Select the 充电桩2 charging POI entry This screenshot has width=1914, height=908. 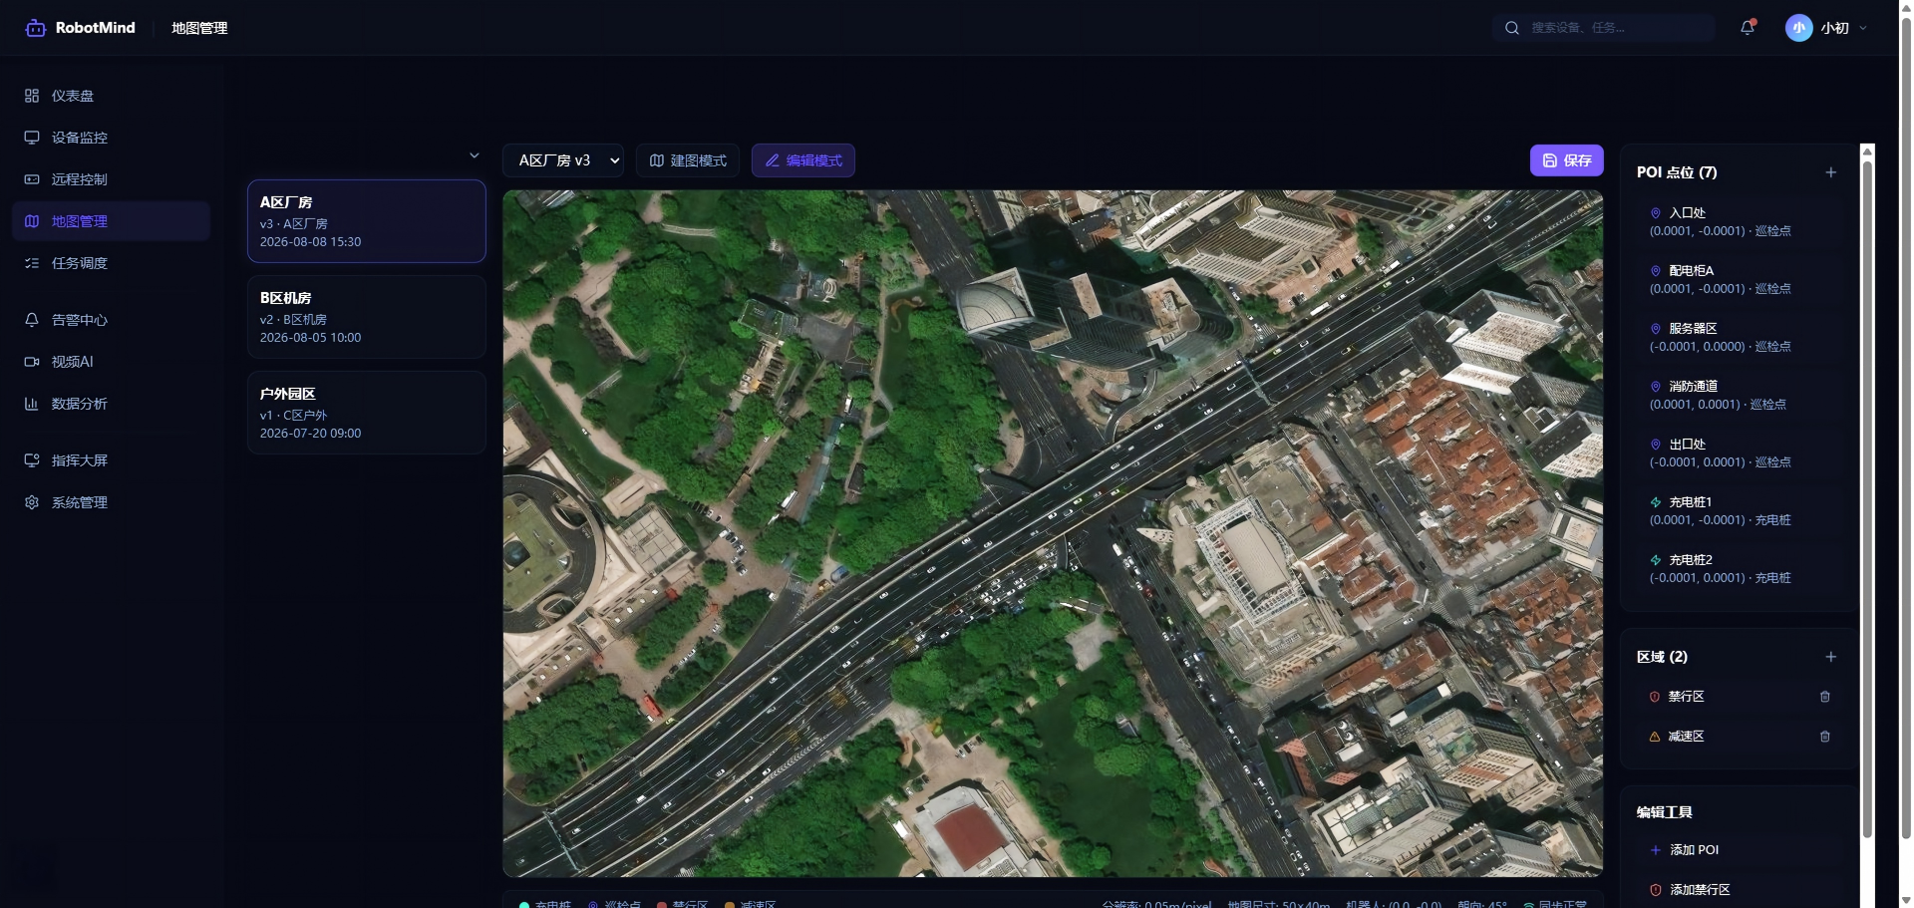[x=1740, y=568]
